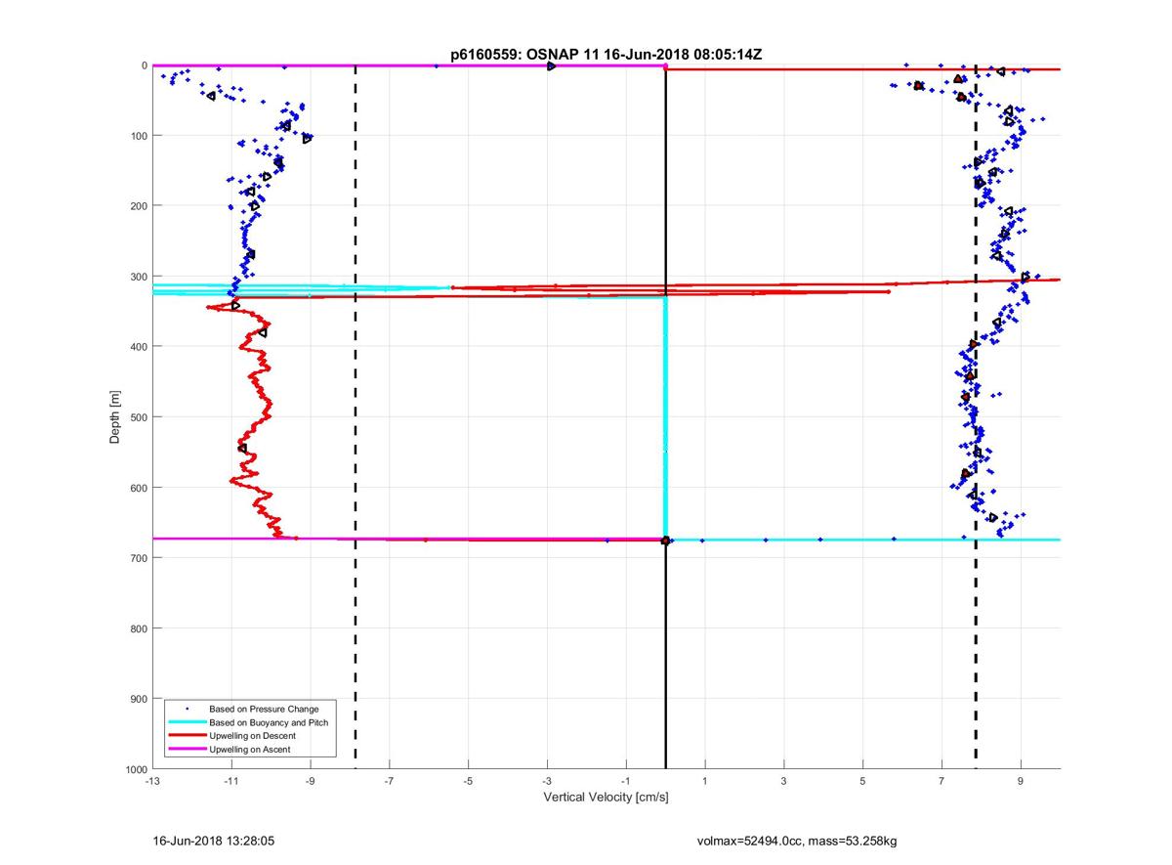1172x865 pixels.
Task: Click the "800" depth tick label
Action: pyautogui.click(x=139, y=628)
